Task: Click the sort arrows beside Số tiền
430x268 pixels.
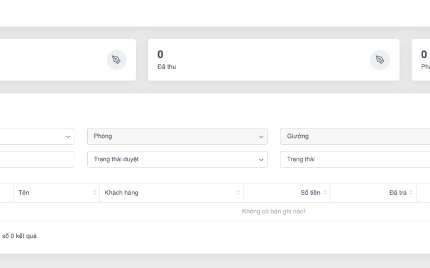Action: tap(325, 193)
